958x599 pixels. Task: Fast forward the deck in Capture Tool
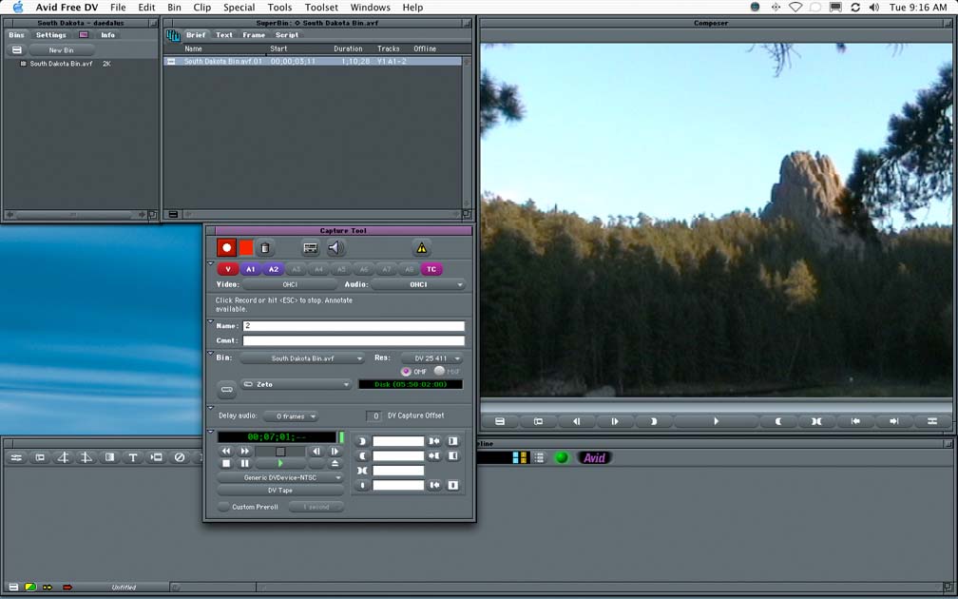245,451
